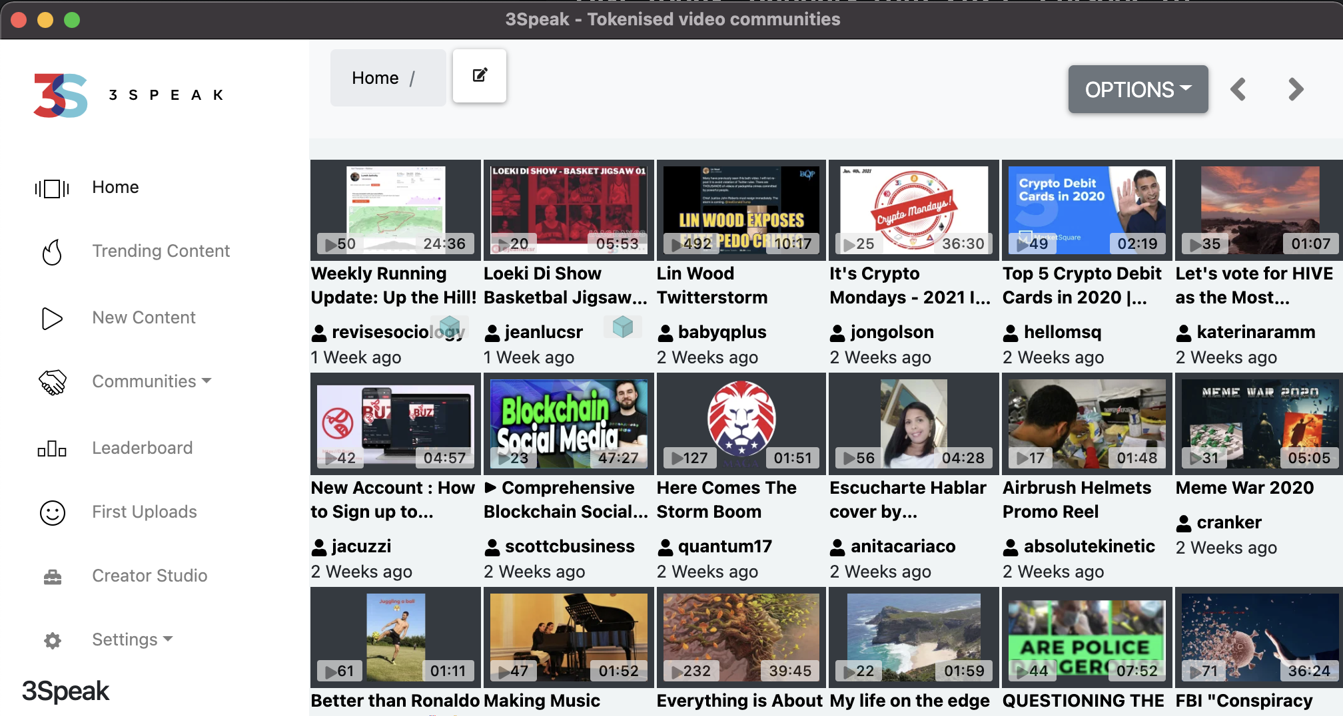Viewport: 1343px width, 716px height.
Task: Open Creator Studio in the sidebar
Action: (149, 576)
